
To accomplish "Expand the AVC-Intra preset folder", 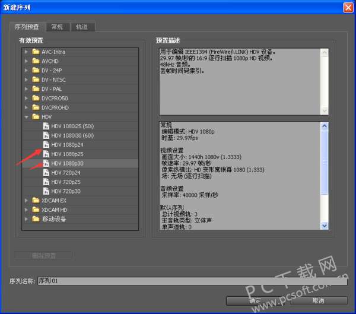I will point(26,52).
